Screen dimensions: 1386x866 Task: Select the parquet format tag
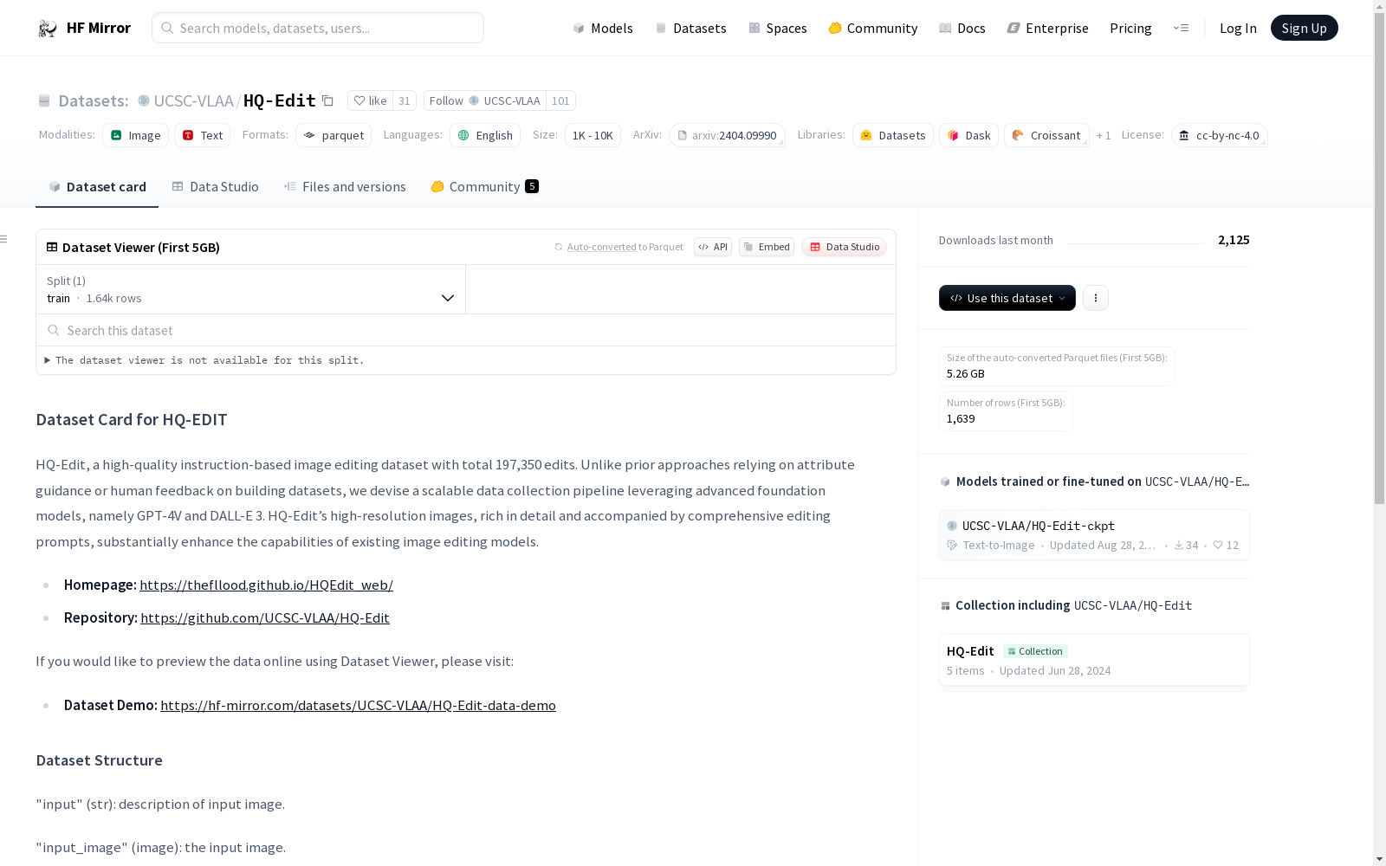pos(334,135)
